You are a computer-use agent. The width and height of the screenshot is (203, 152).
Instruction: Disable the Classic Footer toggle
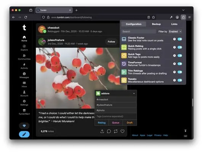[x=180, y=39]
